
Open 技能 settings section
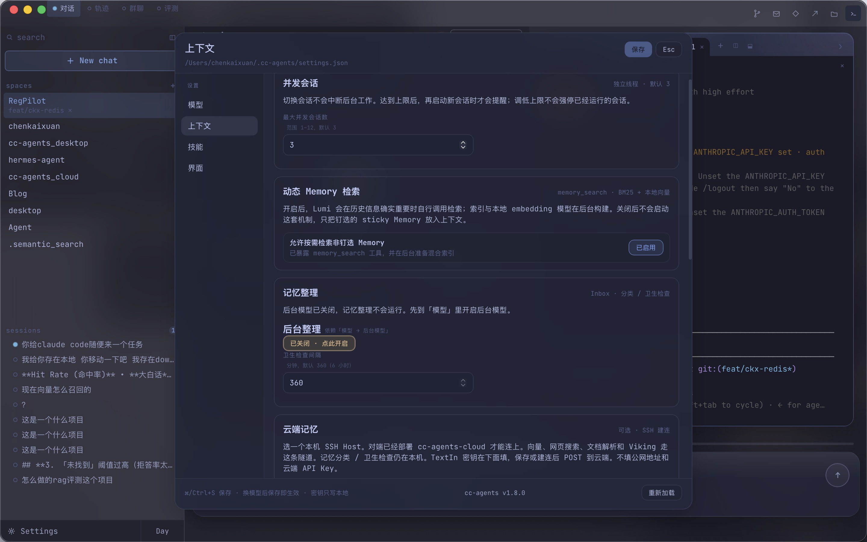(219, 147)
